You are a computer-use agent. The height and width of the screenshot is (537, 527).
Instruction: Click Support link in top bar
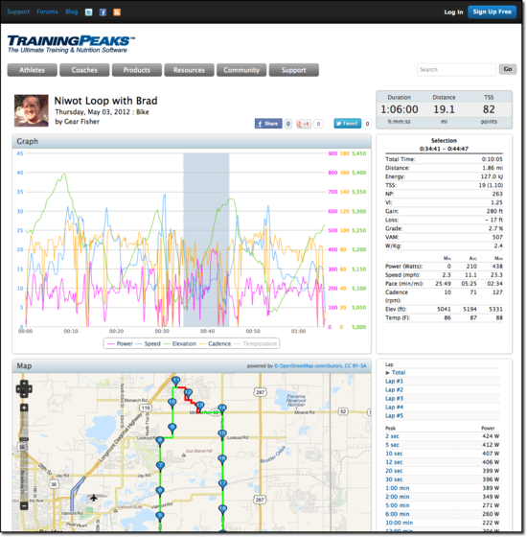18,12
